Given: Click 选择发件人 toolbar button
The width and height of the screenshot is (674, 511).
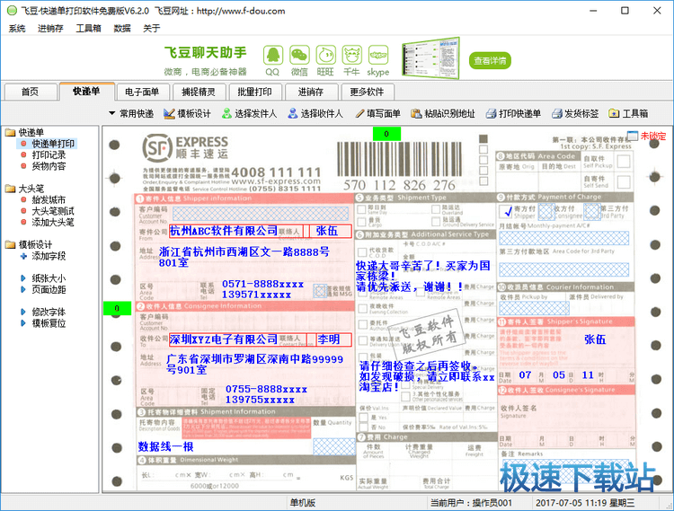Looking at the screenshot, I should (x=249, y=113).
